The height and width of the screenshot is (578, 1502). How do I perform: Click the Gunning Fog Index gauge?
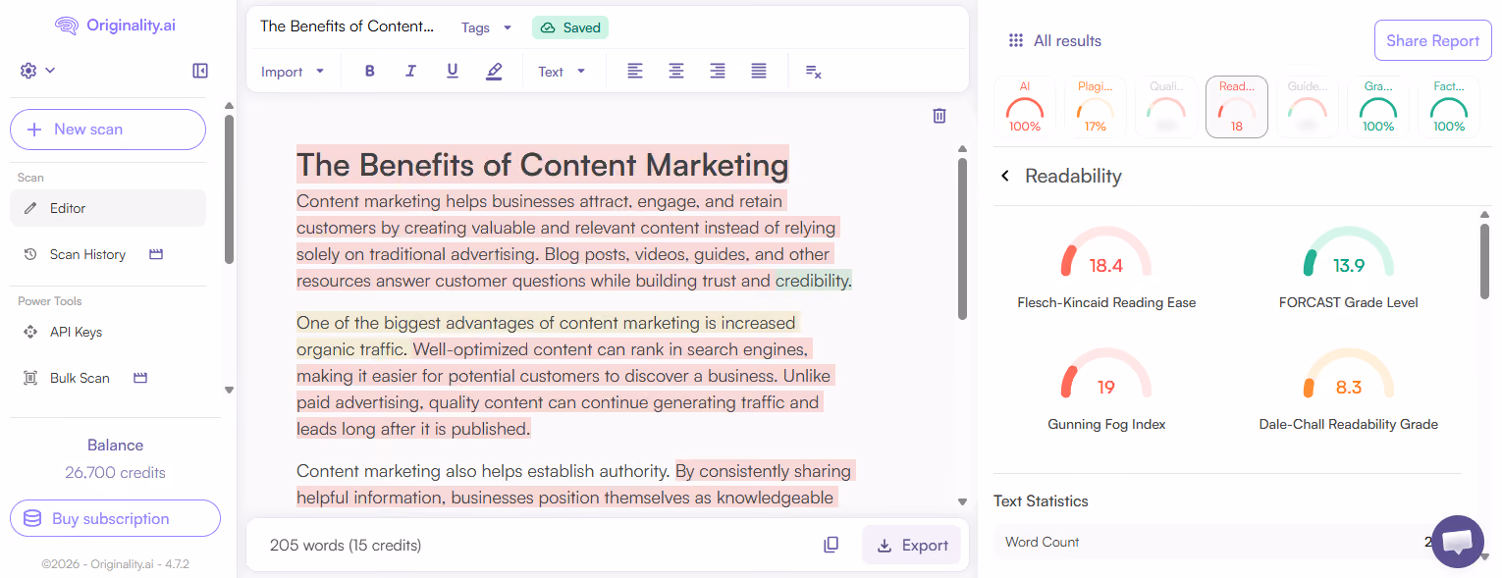(1106, 375)
